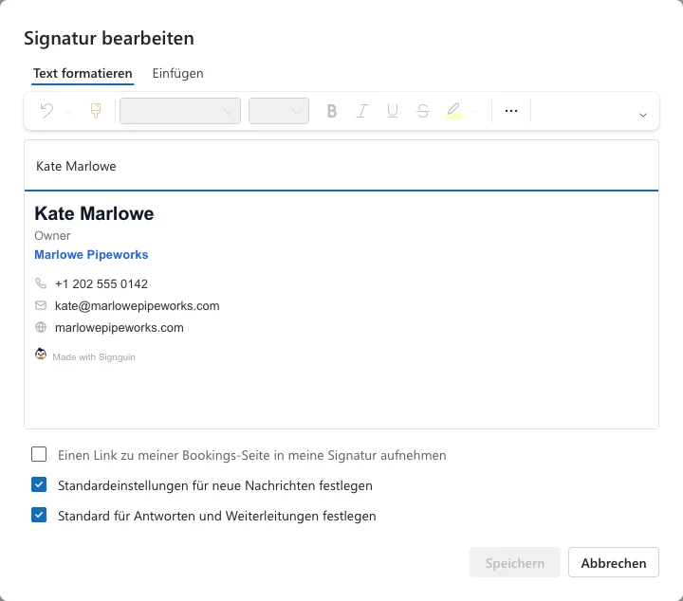This screenshot has height=601, width=683.
Task: Click the Owner job title text
Action: [x=52, y=235]
